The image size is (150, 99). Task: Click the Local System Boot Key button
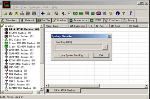71,55
